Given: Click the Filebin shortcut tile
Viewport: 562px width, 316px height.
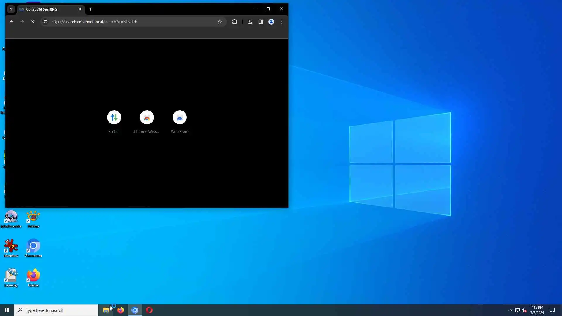Looking at the screenshot, I should click(114, 118).
